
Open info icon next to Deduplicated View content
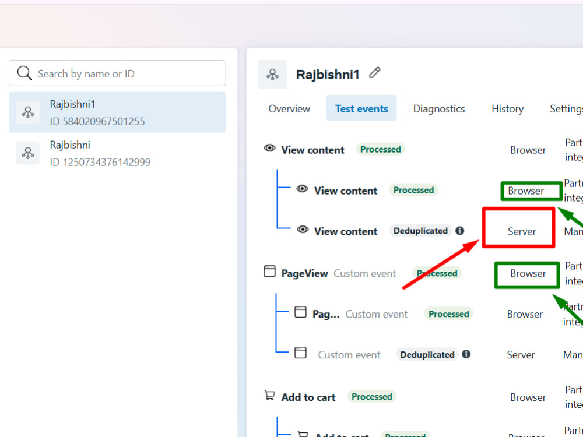(x=460, y=231)
